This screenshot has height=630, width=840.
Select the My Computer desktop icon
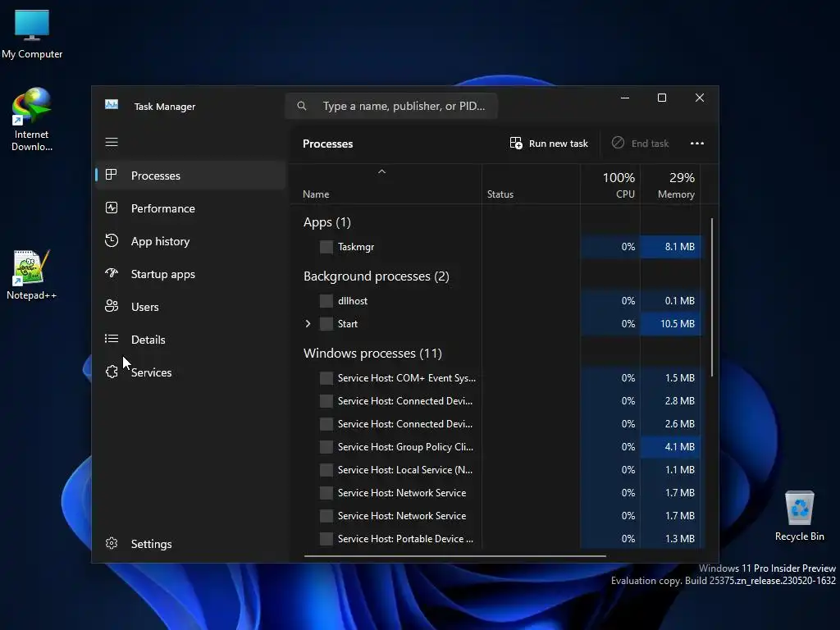32,34
